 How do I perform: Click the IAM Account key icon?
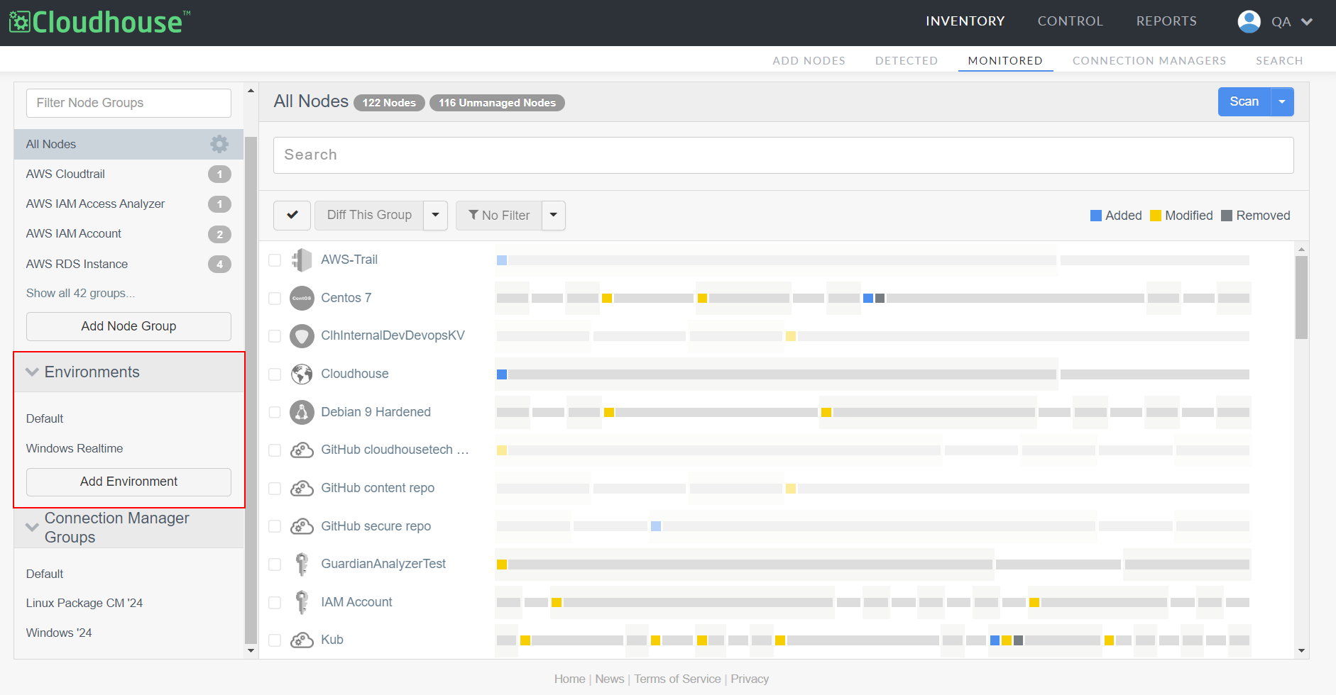pyautogui.click(x=302, y=602)
